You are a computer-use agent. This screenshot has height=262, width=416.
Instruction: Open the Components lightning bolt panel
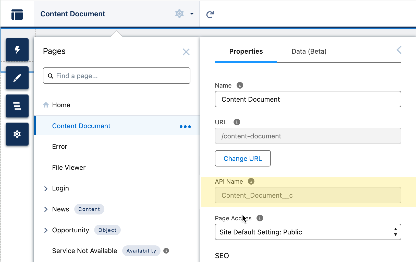pyautogui.click(x=17, y=50)
